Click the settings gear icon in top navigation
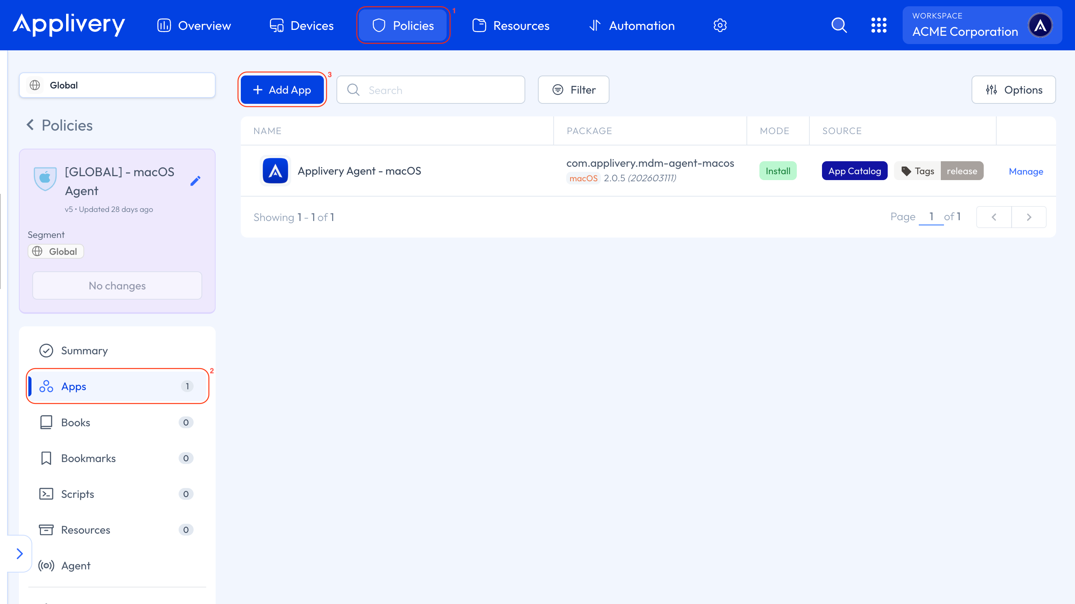This screenshot has height=604, width=1075. pos(720,26)
